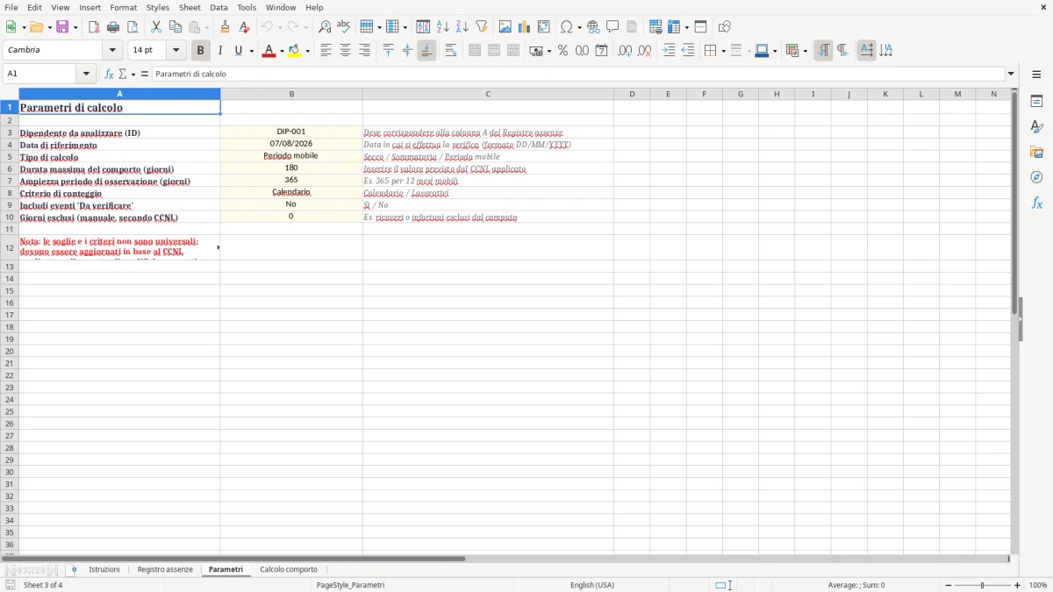Click the Export as PDF icon
Image resolution: width=1053 pixels, height=592 pixels.
(94, 27)
